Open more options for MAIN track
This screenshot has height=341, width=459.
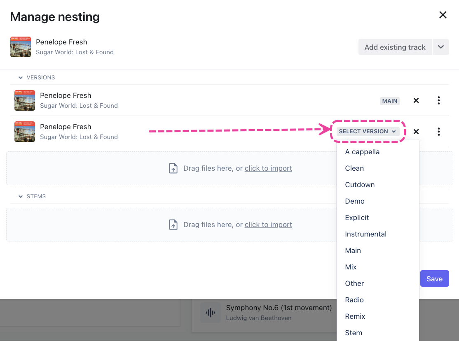point(439,100)
